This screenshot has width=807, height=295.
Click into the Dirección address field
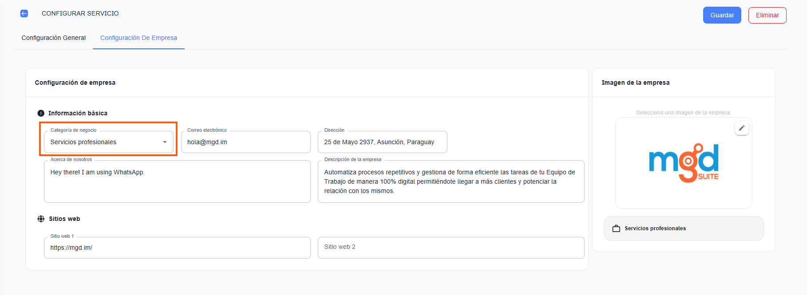[x=382, y=142]
